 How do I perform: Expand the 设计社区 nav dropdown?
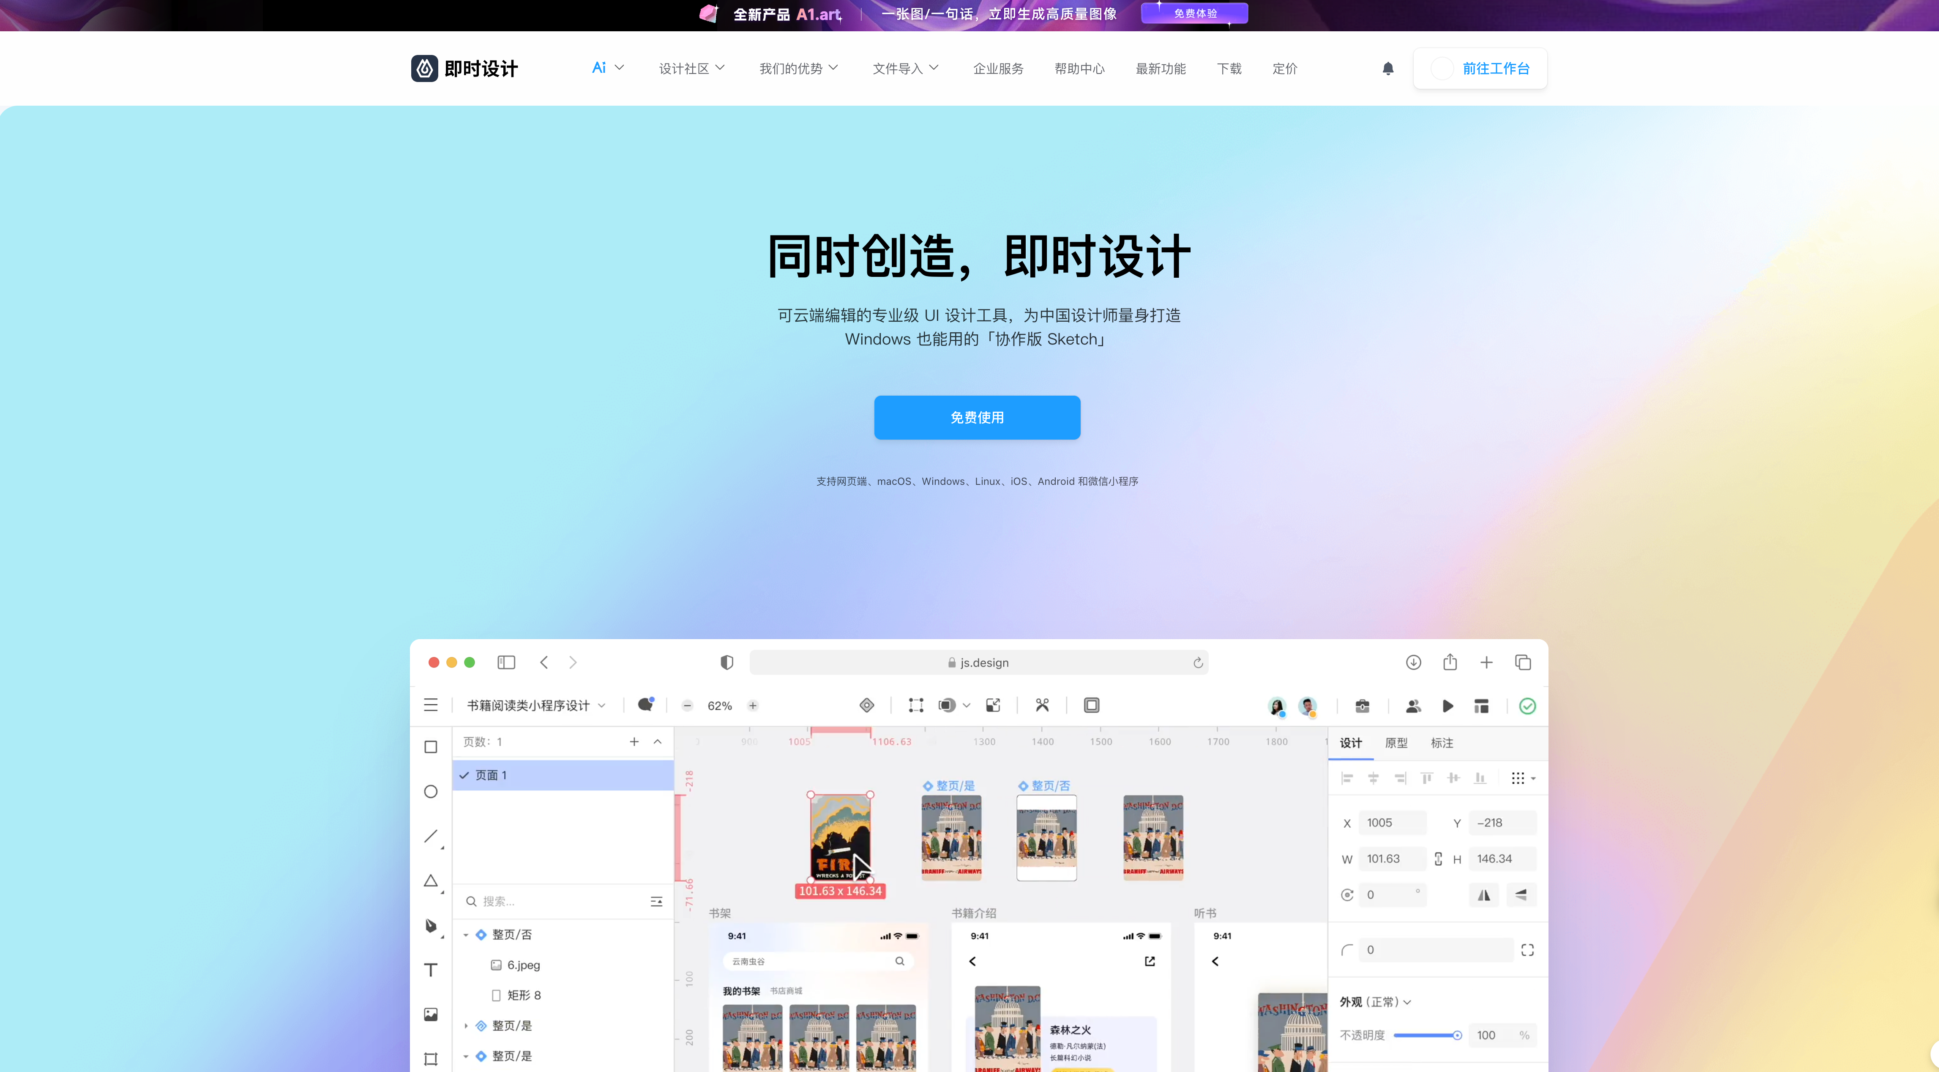tap(691, 68)
